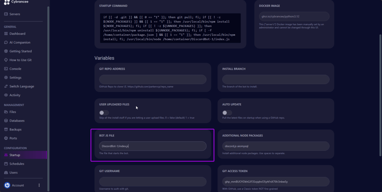Click the Console terminal icon
The width and height of the screenshot is (382, 192).
click(6, 69)
